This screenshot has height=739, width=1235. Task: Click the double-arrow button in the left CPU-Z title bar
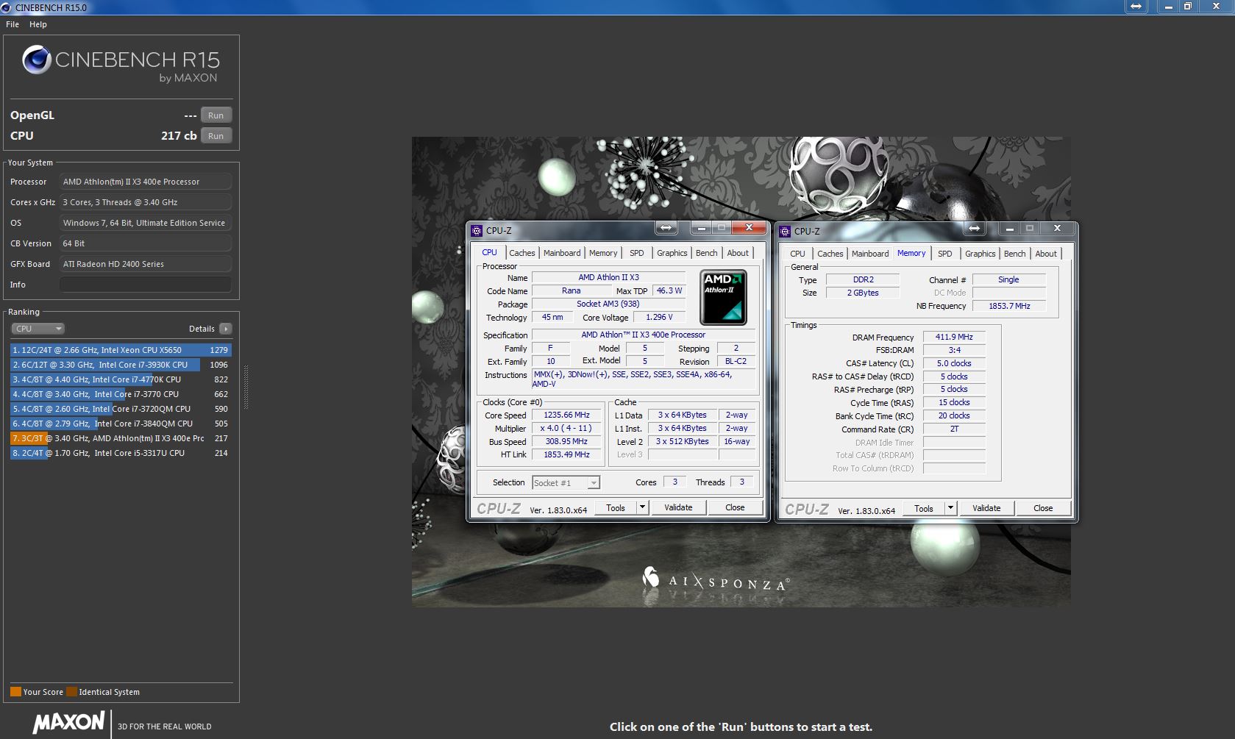tap(666, 228)
